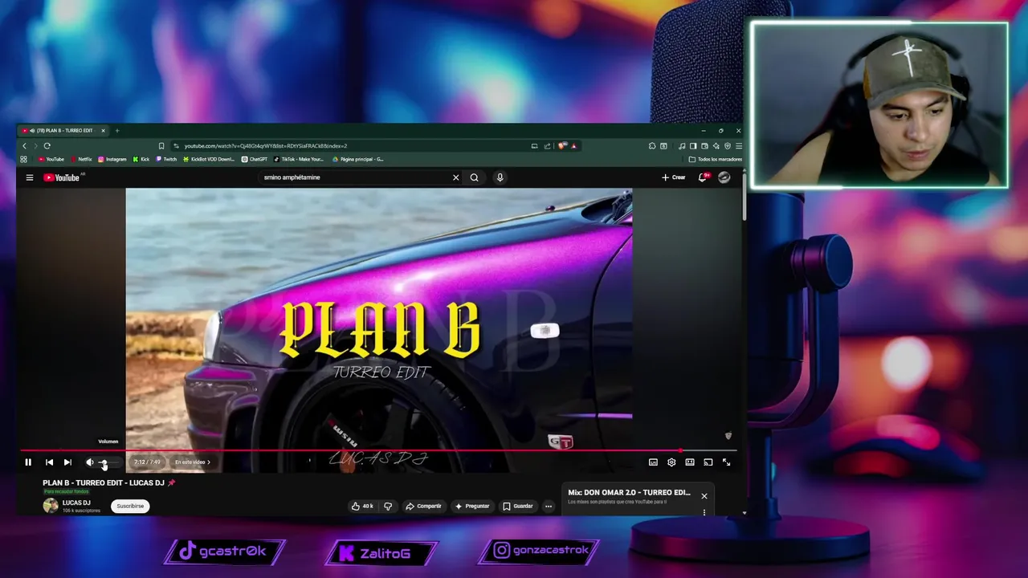This screenshot has width=1028, height=578.
Task: Open the KickBot VOD Downl... bookmark
Action: [209, 159]
